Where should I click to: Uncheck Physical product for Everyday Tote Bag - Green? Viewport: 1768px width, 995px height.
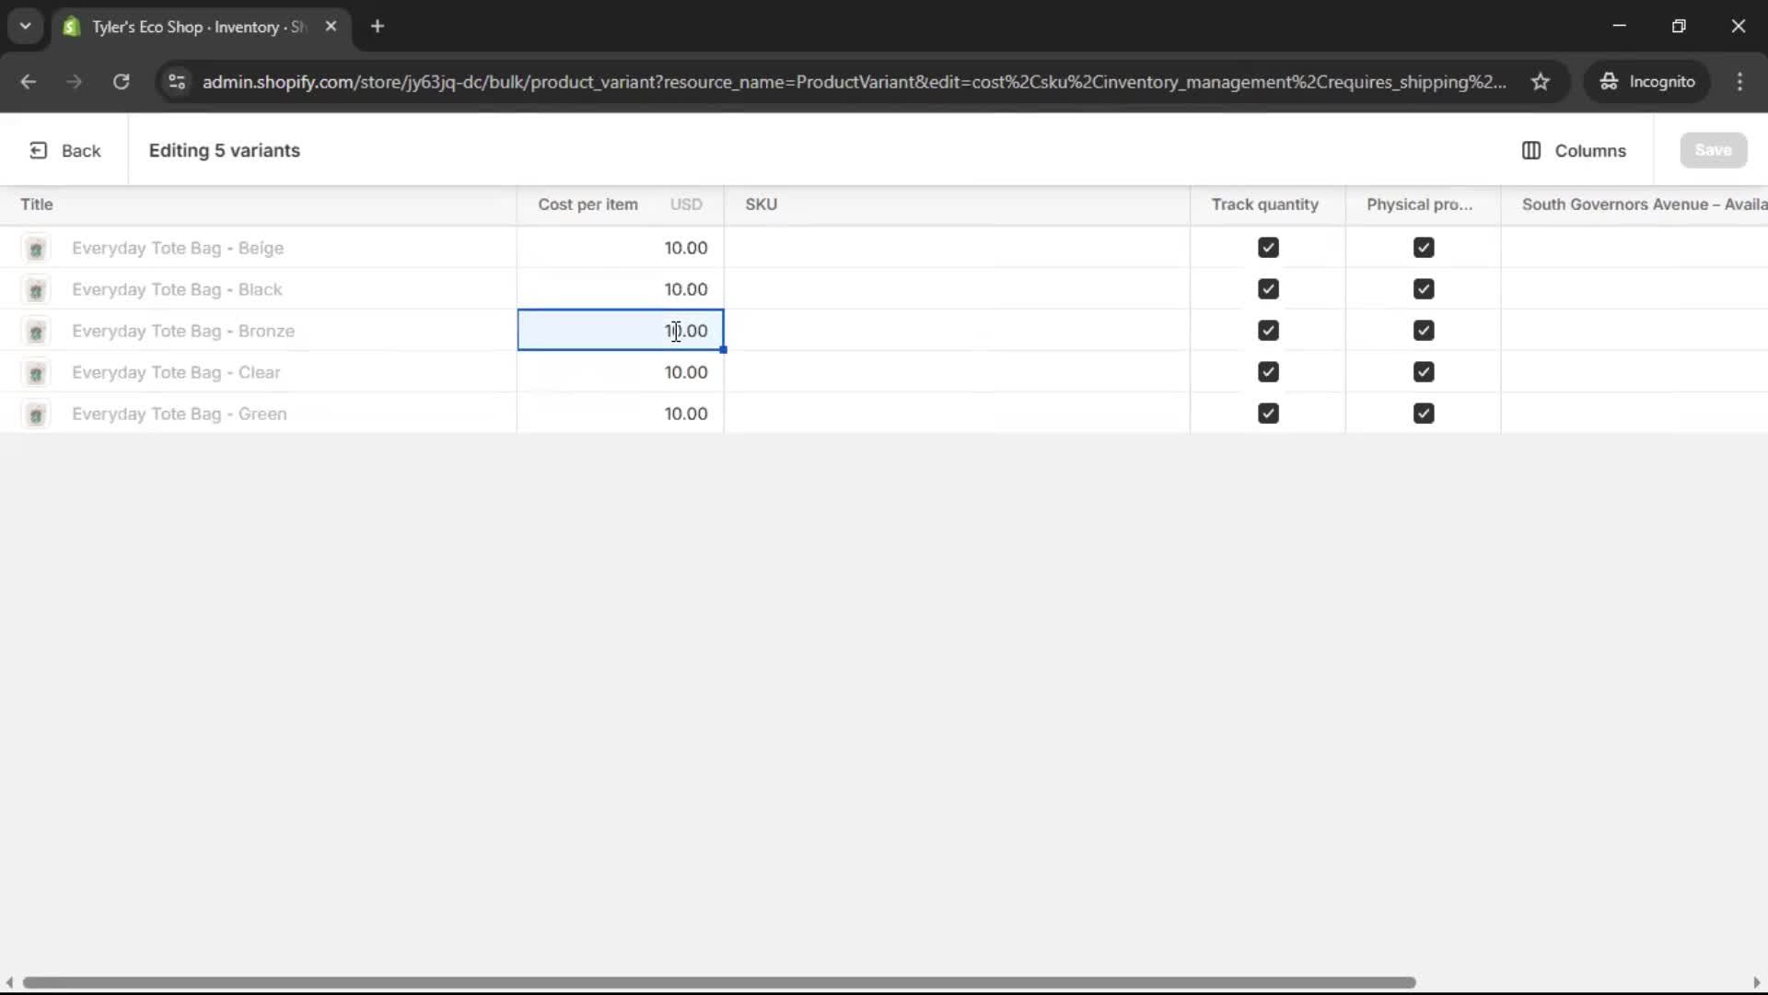point(1424,414)
